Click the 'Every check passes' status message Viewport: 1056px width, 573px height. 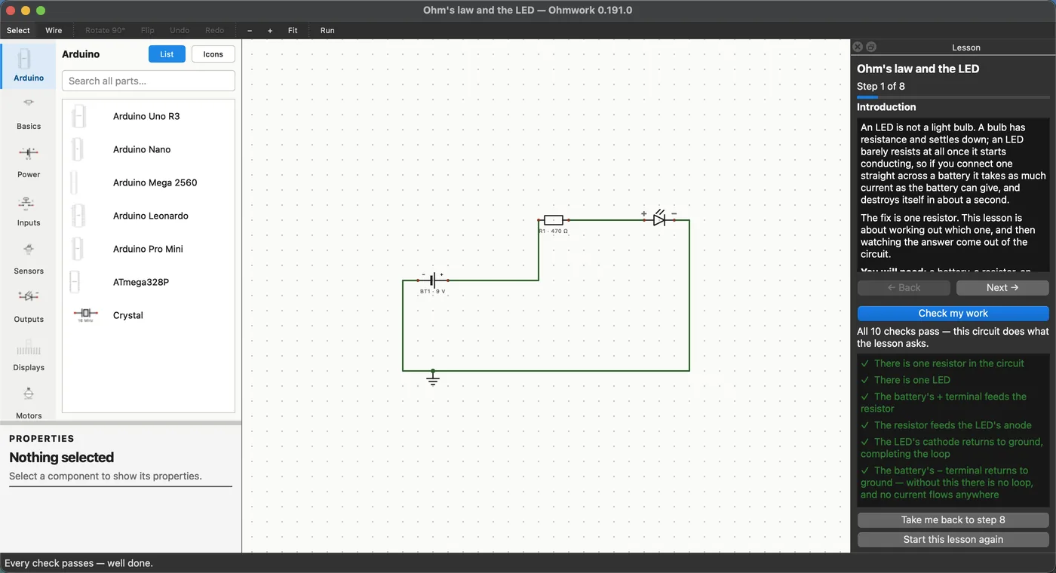click(x=78, y=563)
